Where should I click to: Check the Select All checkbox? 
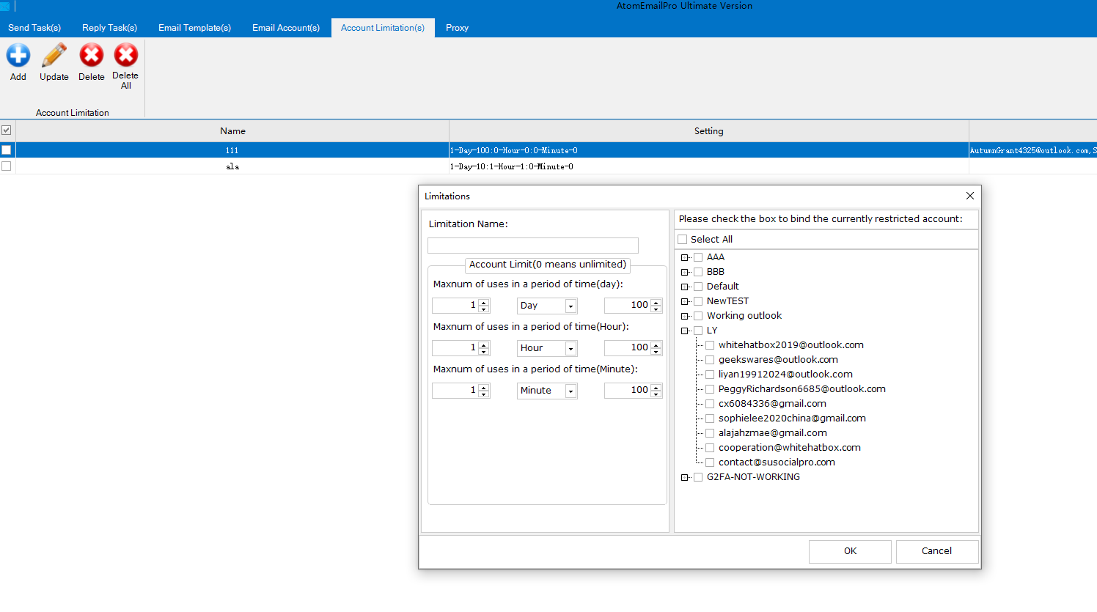point(683,240)
